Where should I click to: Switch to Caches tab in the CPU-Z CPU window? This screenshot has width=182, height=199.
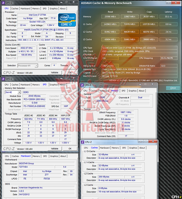tap(15, 9)
